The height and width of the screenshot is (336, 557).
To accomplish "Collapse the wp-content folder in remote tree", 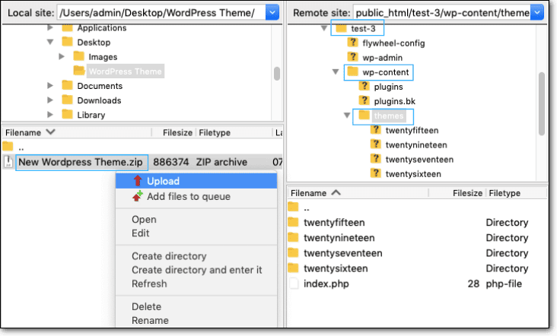I will [336, 72].
